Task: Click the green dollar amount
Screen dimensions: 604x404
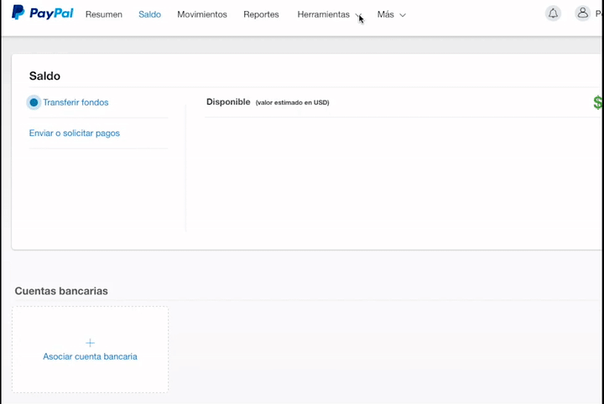Action: click(598, 102)
